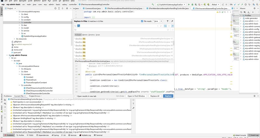
Task: Open Terminal tool window tab
Action: [98, 135]
